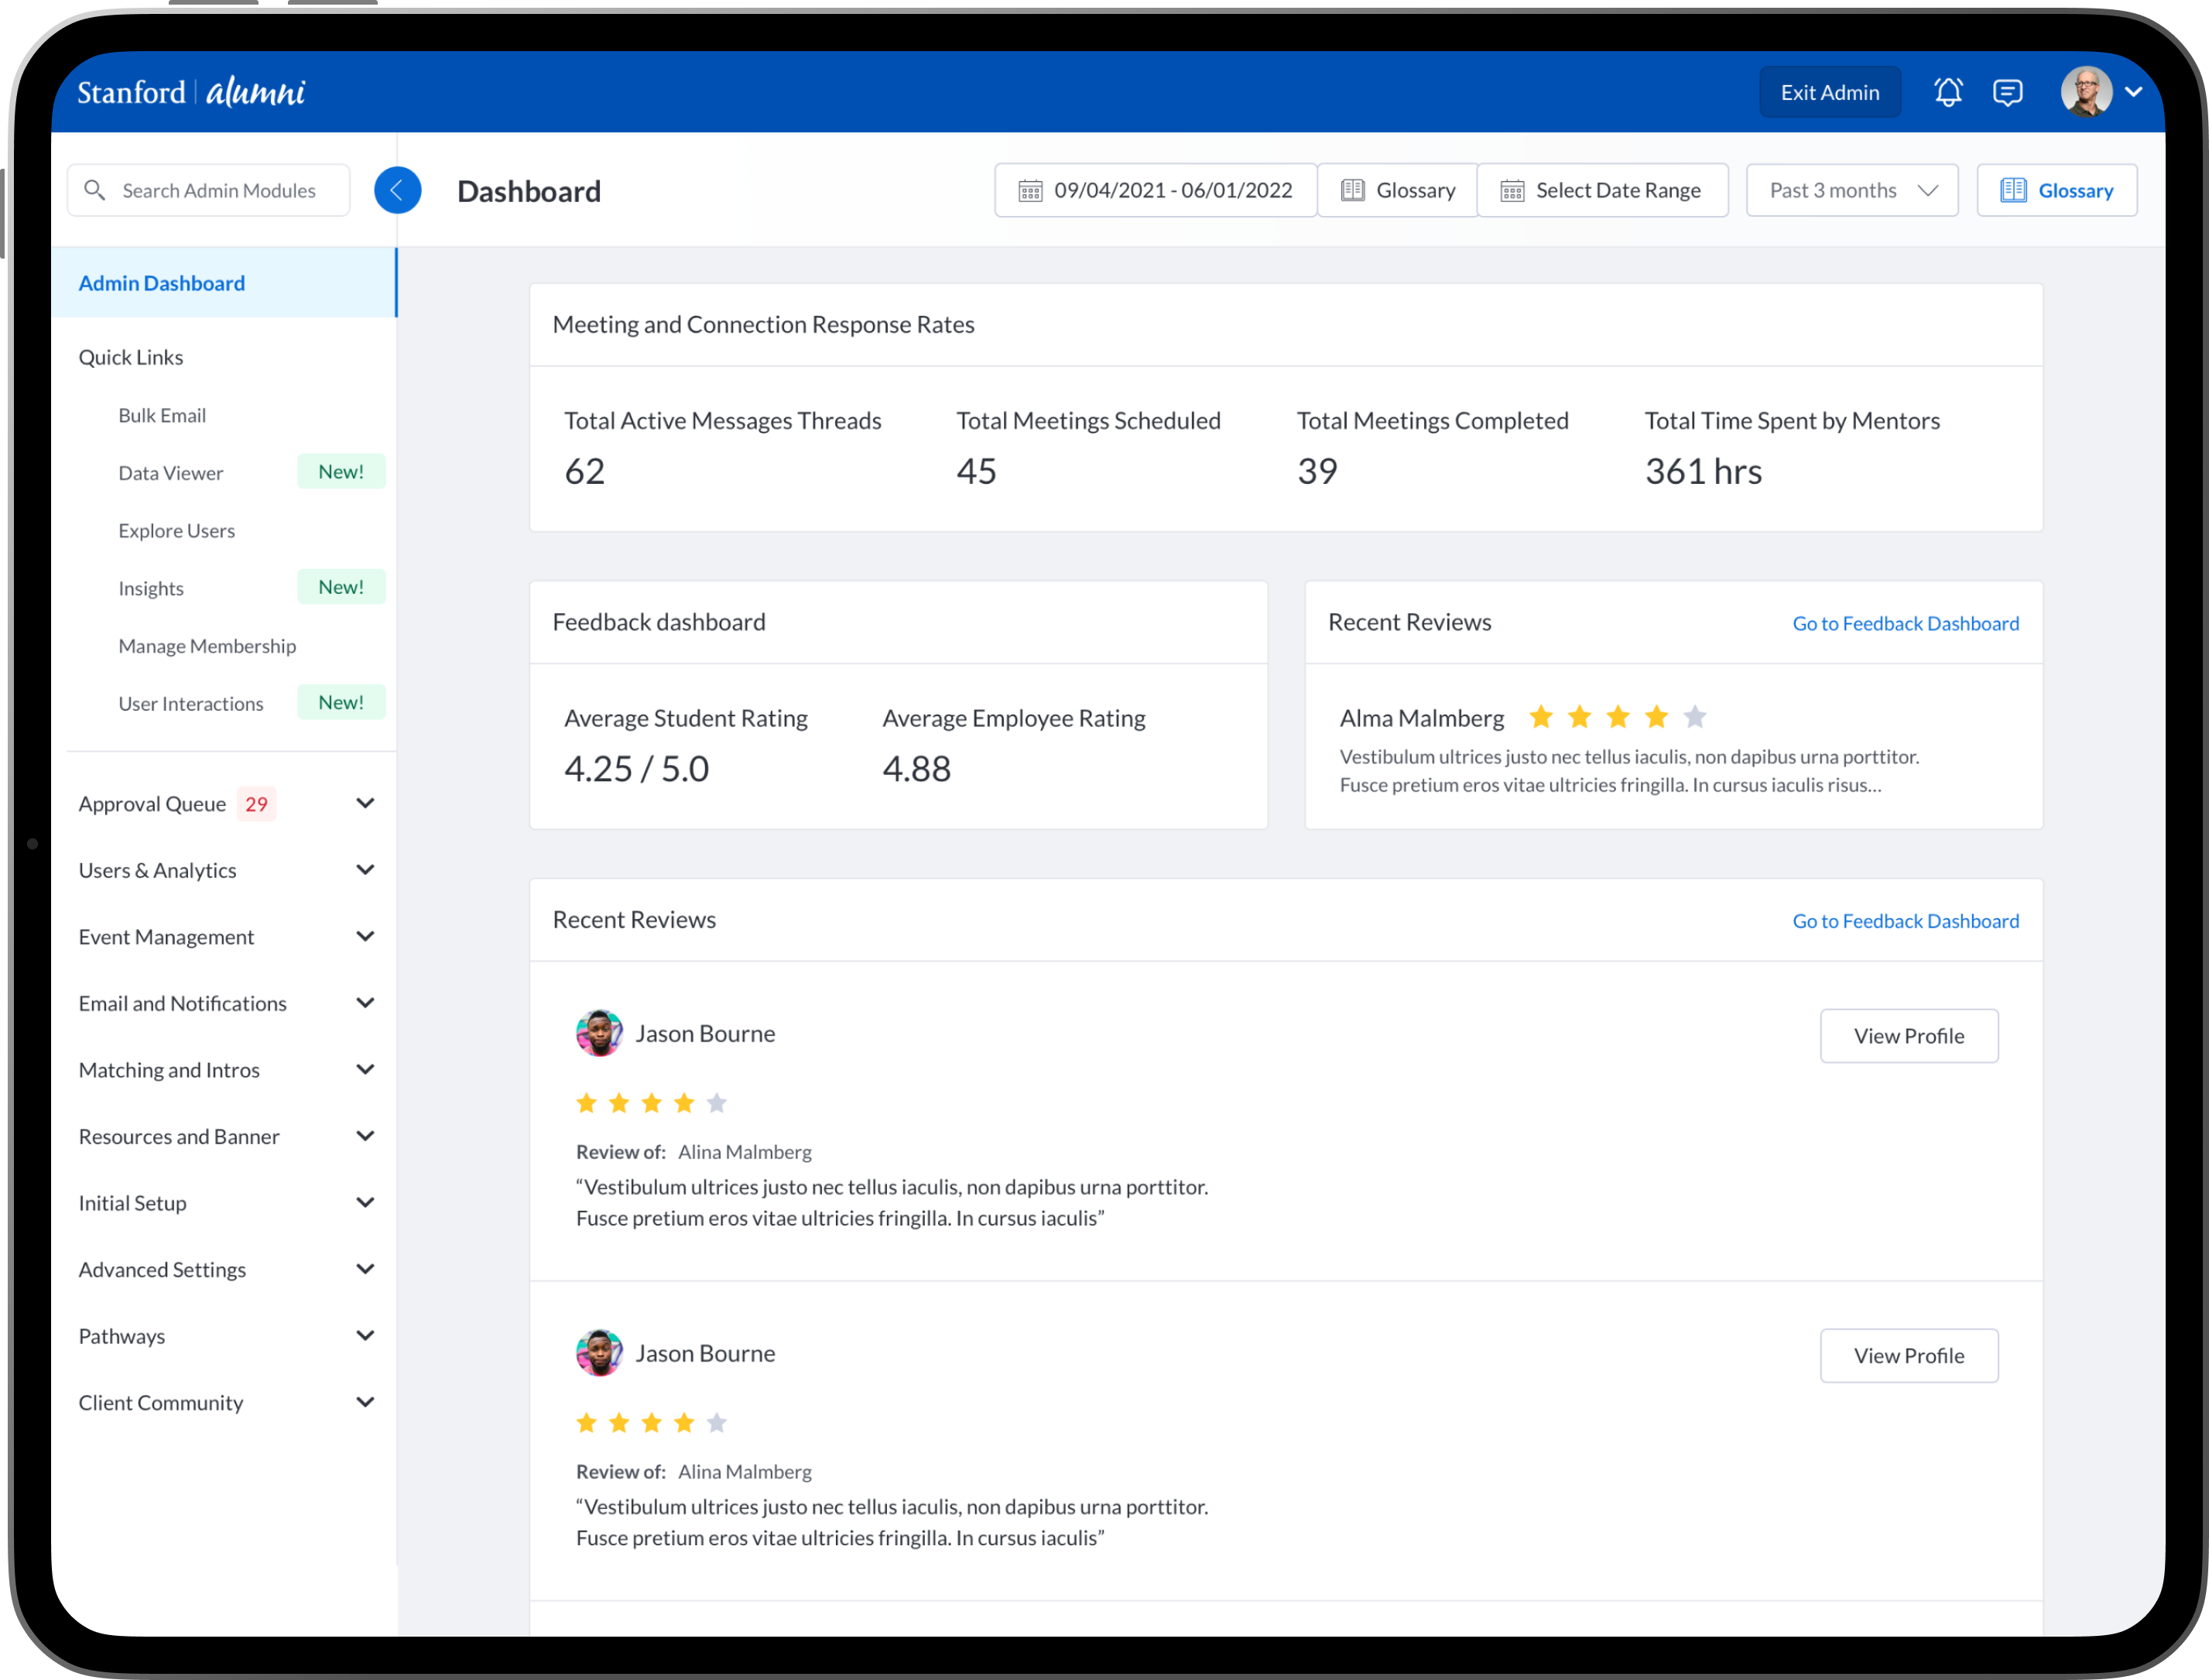Expand Users & Analytics menu
This screenshot has width=2209, height=1680.
click(365, 870)
